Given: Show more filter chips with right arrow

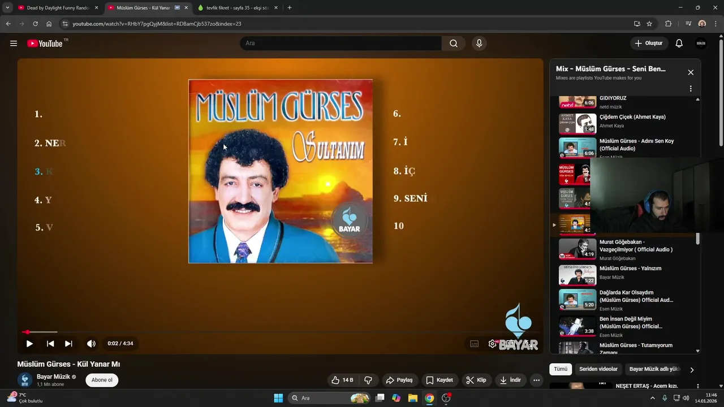Looking at the screenshot, I should (x=691, y=370).
